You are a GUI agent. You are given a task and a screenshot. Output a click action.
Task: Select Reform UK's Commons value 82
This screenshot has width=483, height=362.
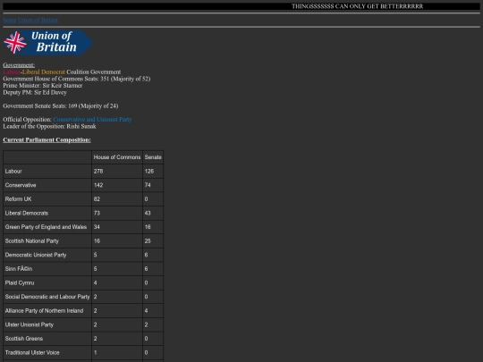click(x=97, y=199)
